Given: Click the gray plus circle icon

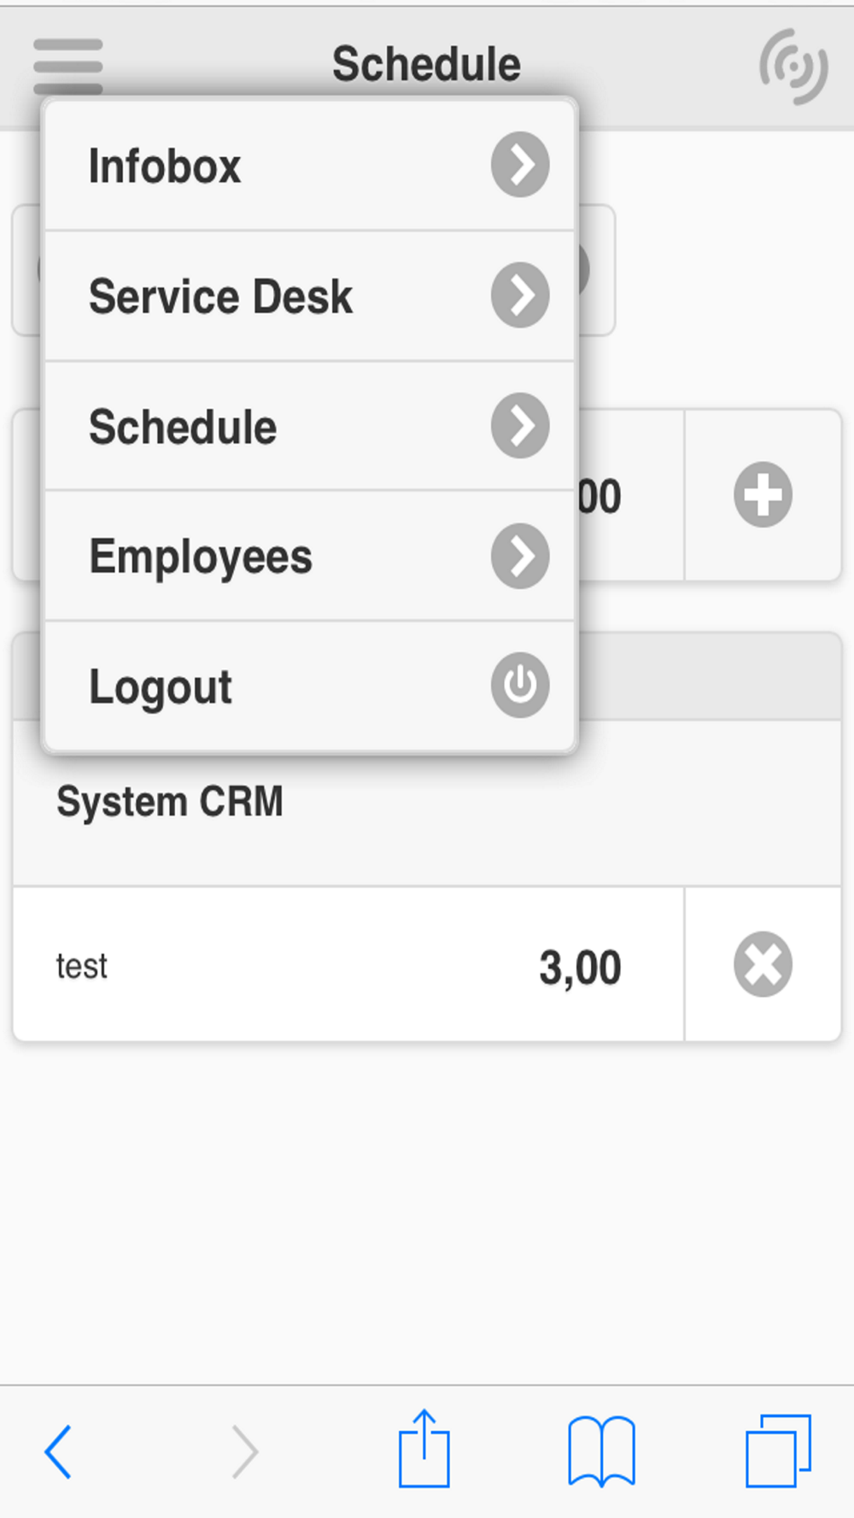Looking at the screenshot, I should pos(763,494).
